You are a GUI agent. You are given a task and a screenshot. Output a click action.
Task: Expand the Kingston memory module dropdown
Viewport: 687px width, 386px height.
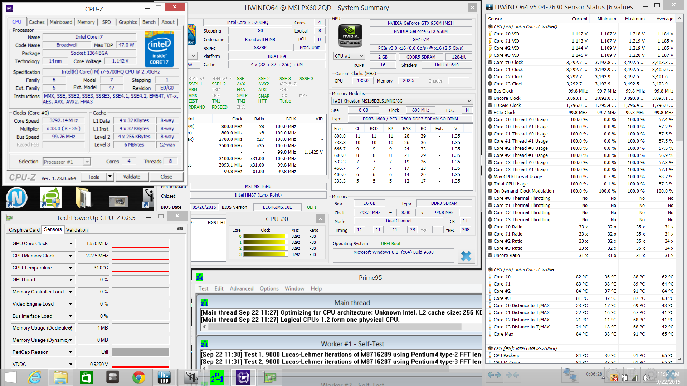pos(469,101)
